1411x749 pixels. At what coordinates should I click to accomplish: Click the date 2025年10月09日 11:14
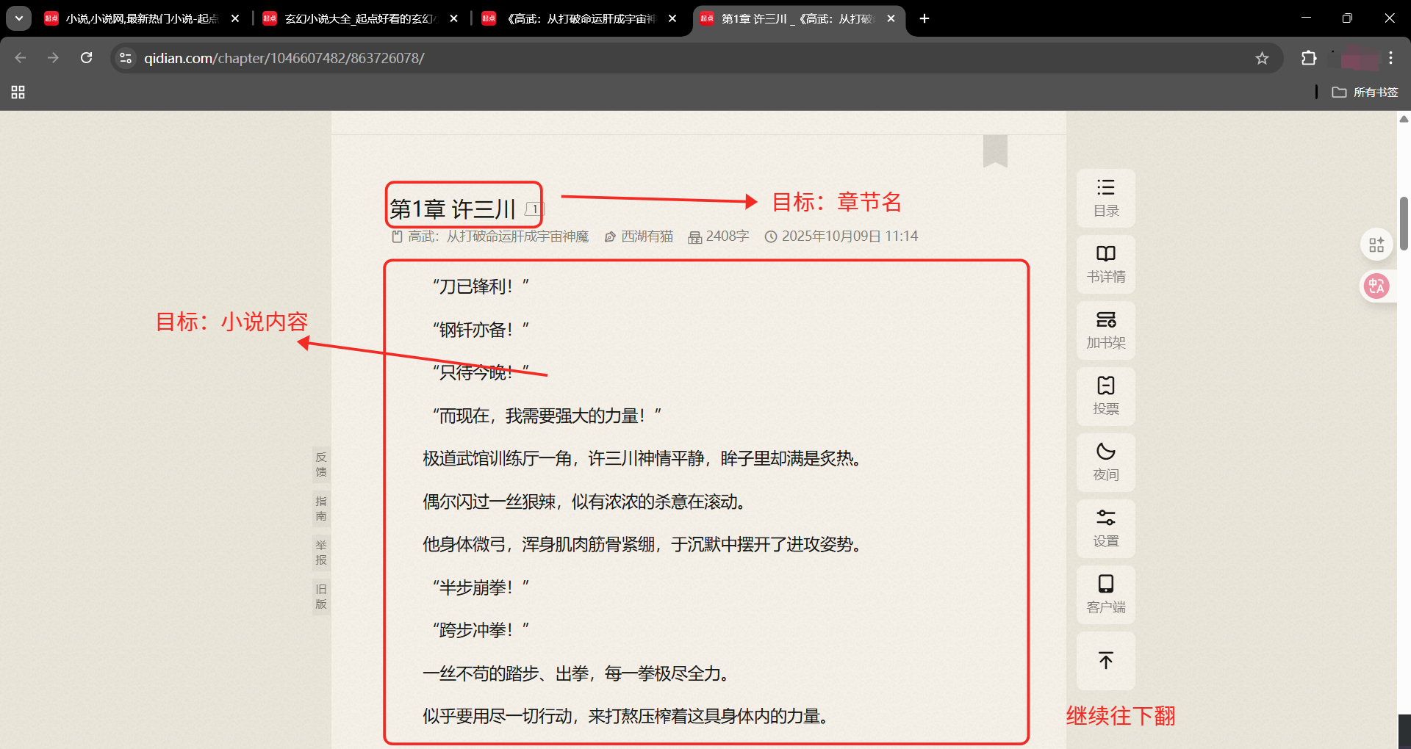click(x=850, y=236)
